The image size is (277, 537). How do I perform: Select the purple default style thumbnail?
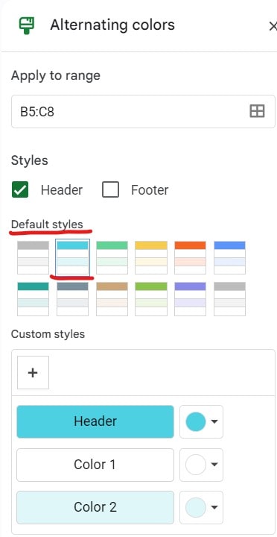[190, 298]
